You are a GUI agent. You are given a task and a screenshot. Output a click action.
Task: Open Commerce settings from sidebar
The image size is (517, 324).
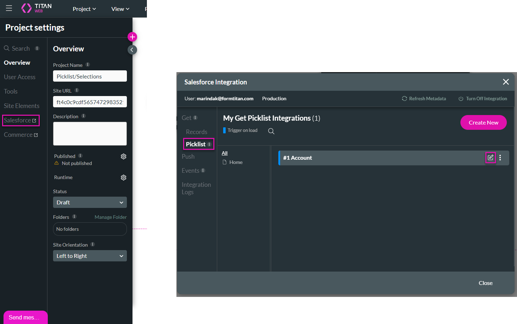(x=21, y=135)
